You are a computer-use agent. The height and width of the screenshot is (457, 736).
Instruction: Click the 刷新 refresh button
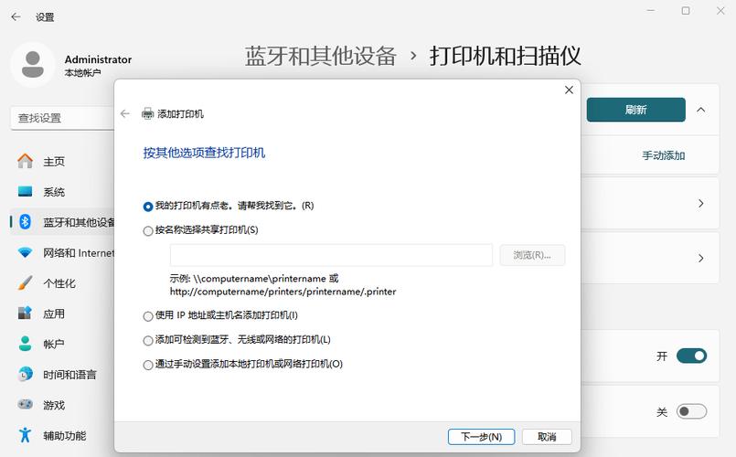pos(636,110)
